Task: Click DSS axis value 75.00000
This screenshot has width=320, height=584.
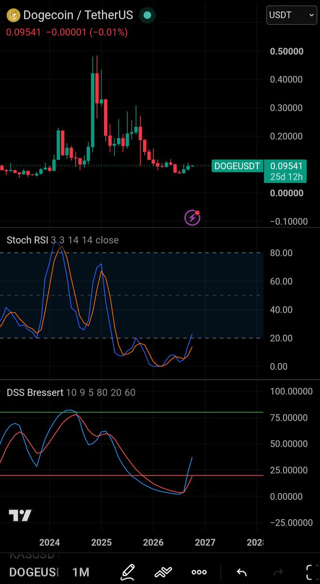Action: click(x=289, y=417)
